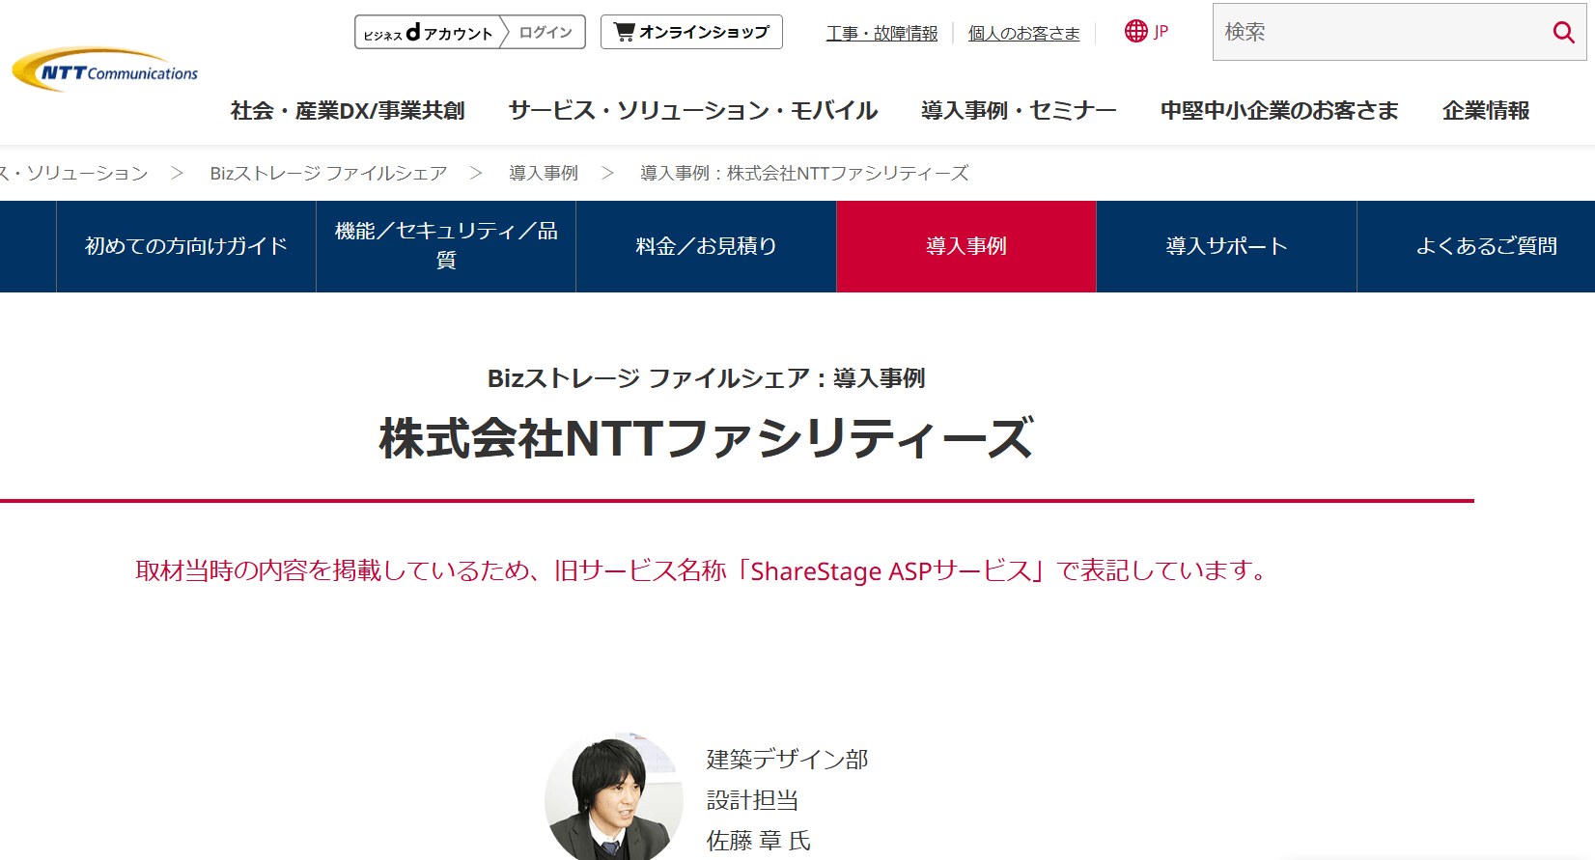1595x860 pixels.
Task: Open the 個人のお客さま link
Action: click(x=1023, y=33)
